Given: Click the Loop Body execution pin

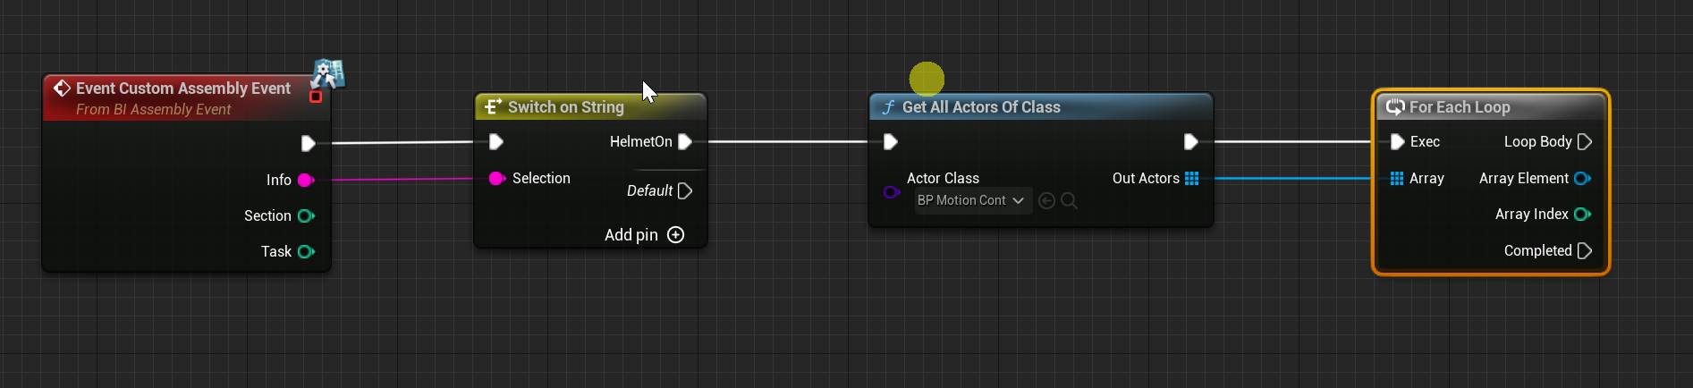Looking at the screenshot, I should tap(1585, 141).
